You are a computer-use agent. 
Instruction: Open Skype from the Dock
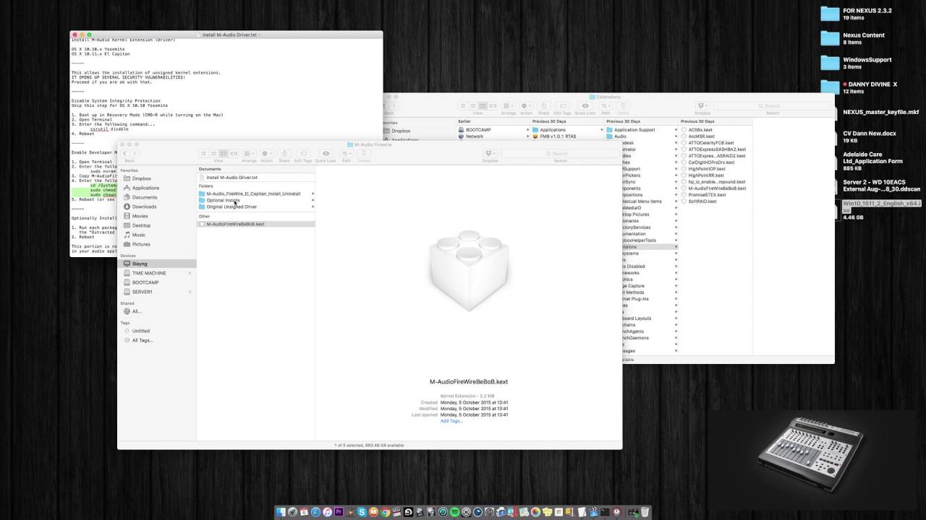click(x=362, y=512)
